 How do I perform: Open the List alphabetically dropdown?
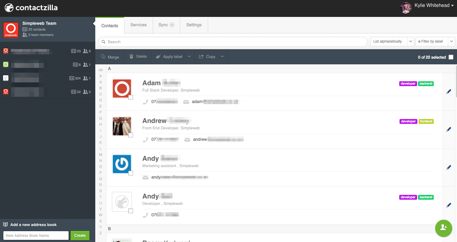click(392, 41)
